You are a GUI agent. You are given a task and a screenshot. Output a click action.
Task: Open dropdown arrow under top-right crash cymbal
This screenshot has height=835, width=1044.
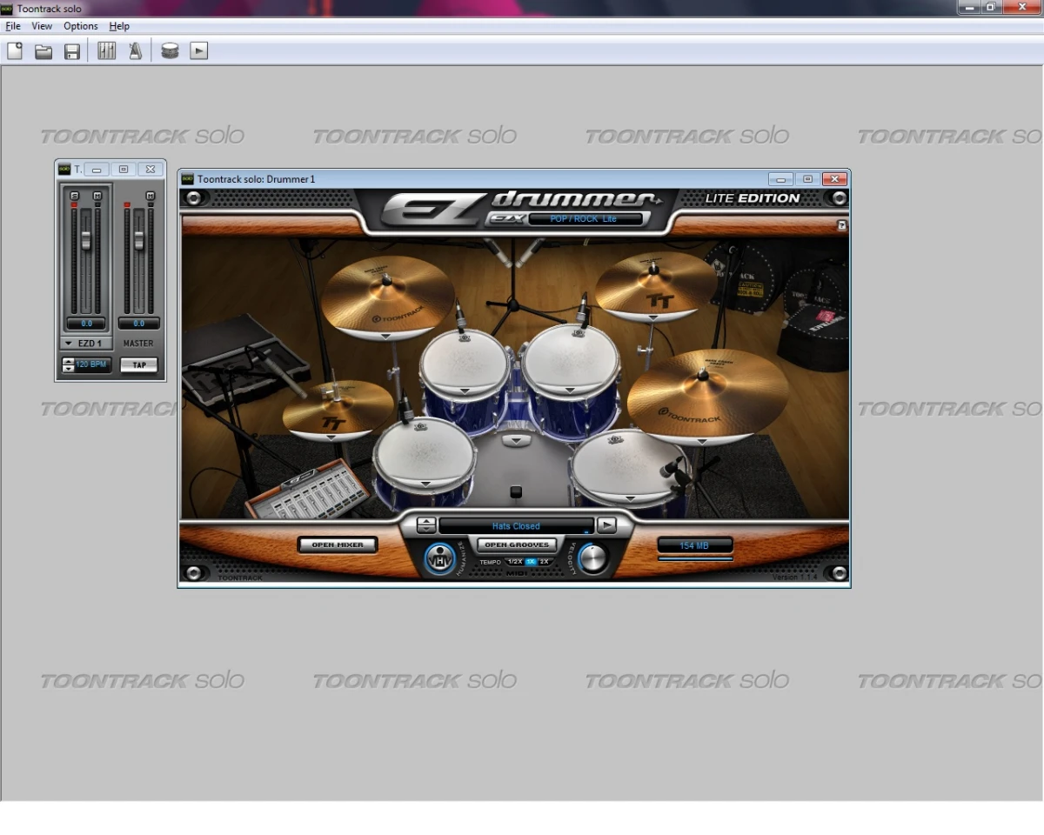654,317
